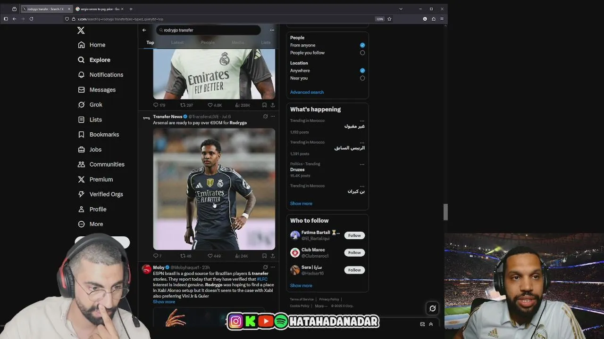
Task: Bookmark this page with the star icon
Action: [389, 19]
